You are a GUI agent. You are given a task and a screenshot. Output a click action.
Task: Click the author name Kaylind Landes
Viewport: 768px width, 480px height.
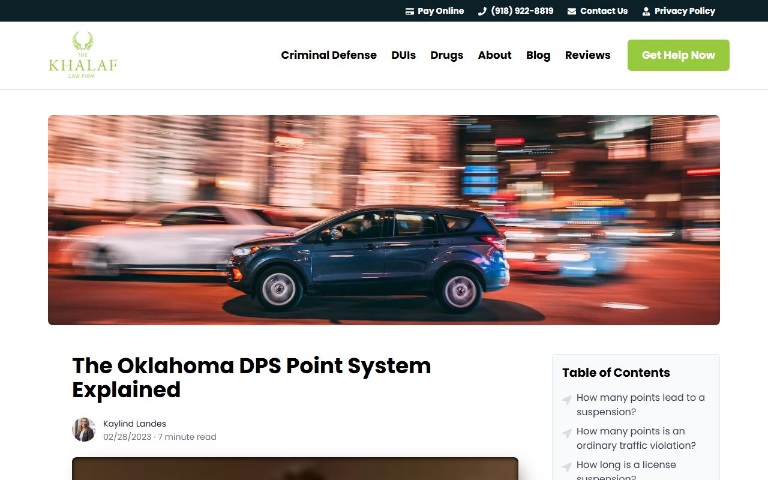coord(134,424)
